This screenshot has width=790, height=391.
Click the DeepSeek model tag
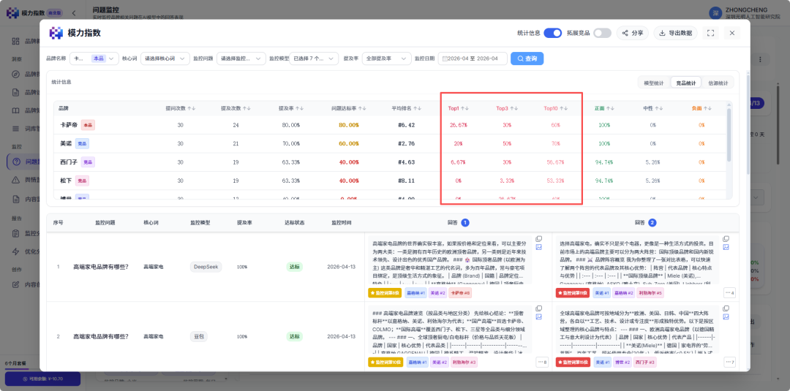[206, 267]
